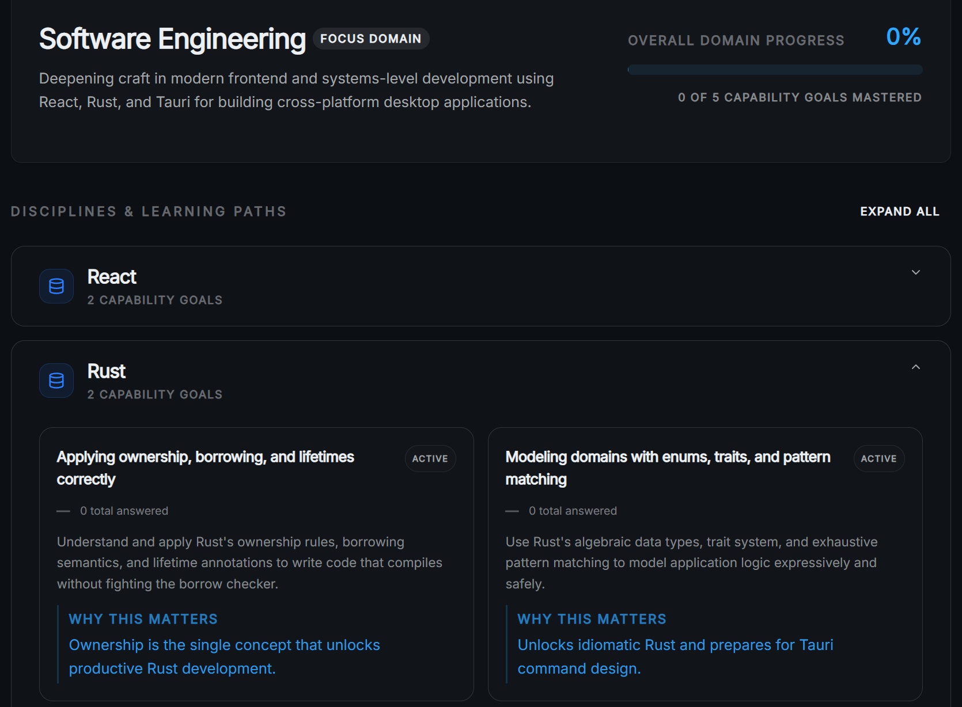Click 'Understand and apply Rust's ownership rules' description

coord(249,563)
